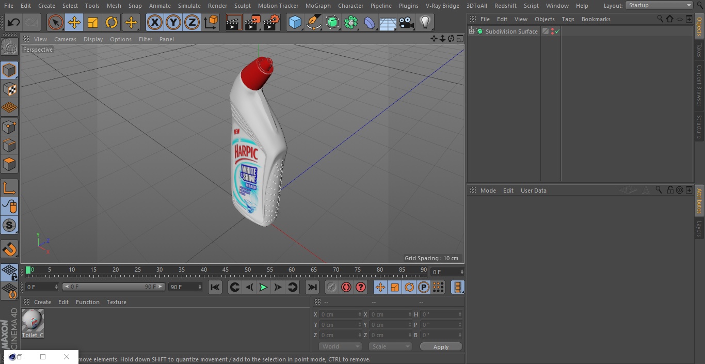The image size is (705, 364).
Task: Enable Model mode in left toolbar
Action: pyautogui.click(x=9, y=70)
